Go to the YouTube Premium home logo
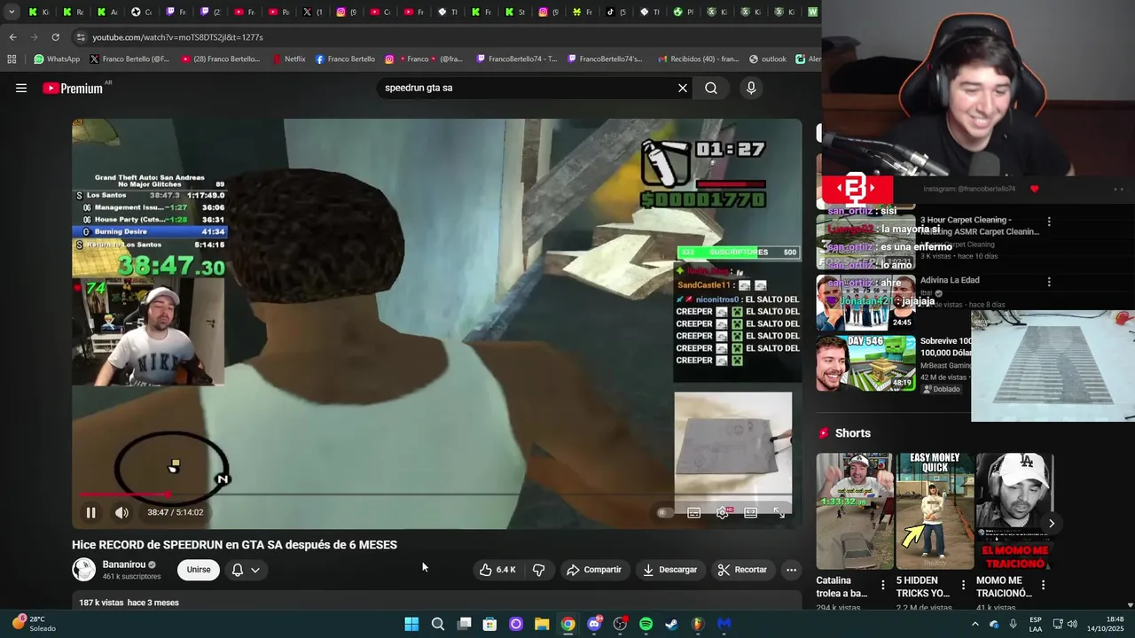The height and width of the screenshot is (638, 1135). click(x=73, y=88)
